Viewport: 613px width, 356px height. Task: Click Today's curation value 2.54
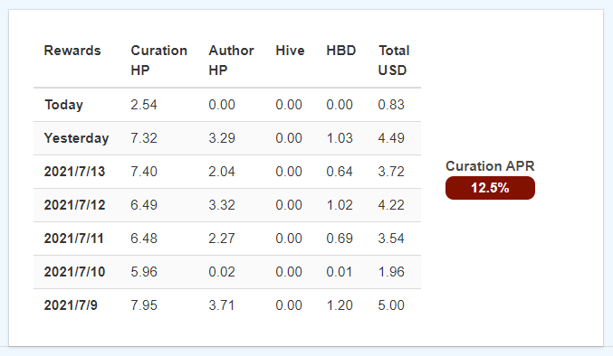coord(144,105)
